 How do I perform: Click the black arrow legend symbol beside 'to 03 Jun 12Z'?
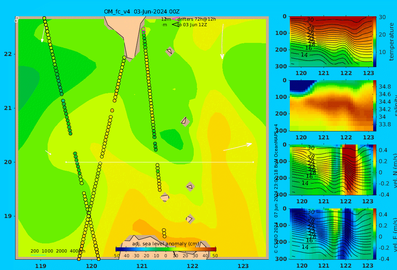tap(175, 25)
